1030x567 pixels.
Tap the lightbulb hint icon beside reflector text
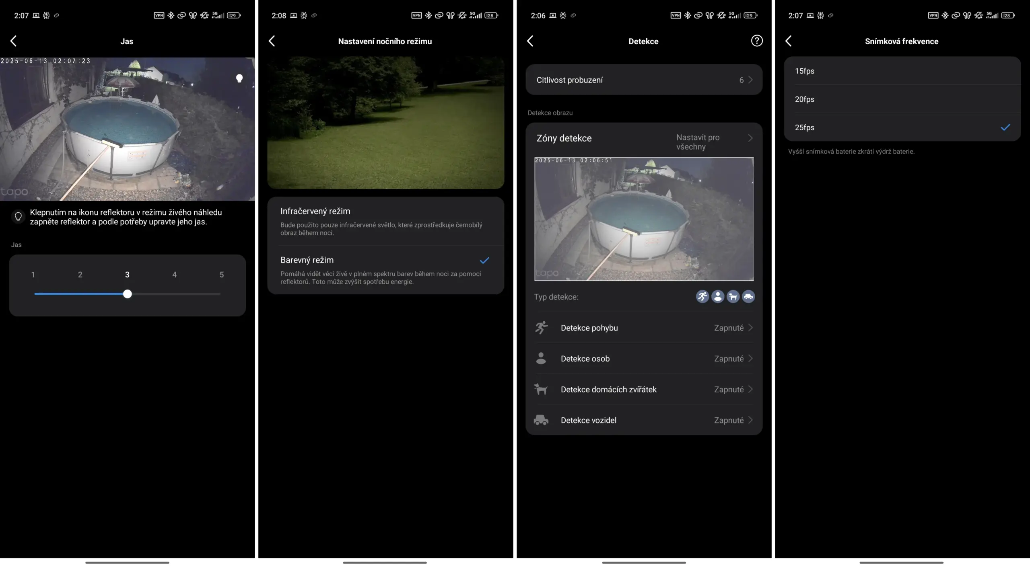click(x=18, y=217)
